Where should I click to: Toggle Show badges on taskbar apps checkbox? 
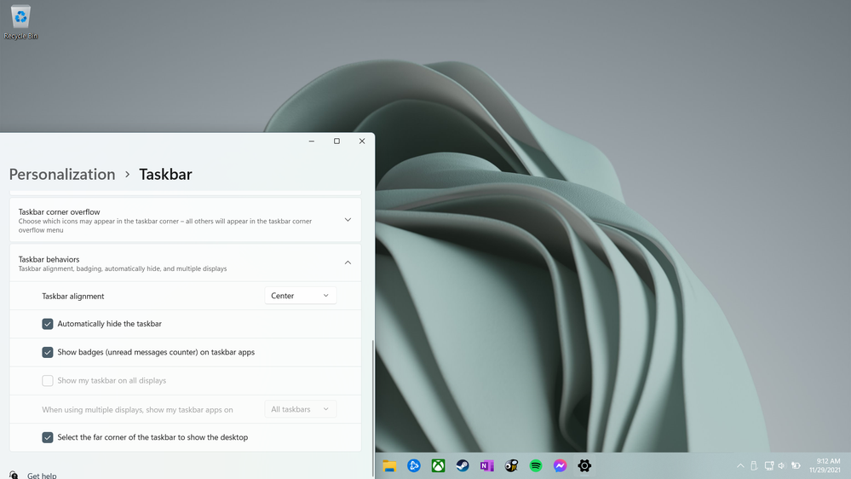[x=47, y=352]
